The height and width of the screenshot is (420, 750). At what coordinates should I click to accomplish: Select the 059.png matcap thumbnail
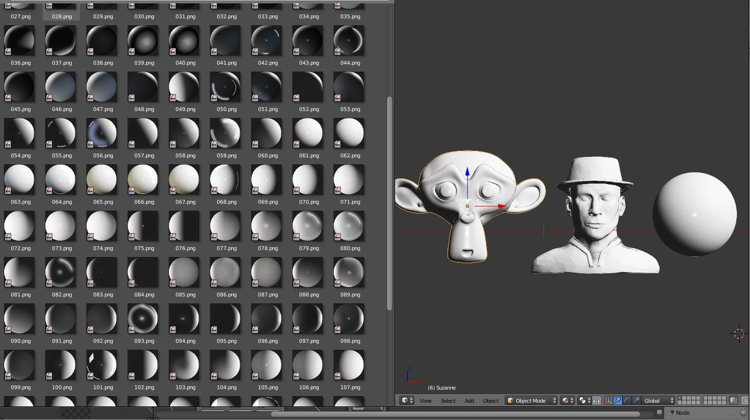(225, 133)
